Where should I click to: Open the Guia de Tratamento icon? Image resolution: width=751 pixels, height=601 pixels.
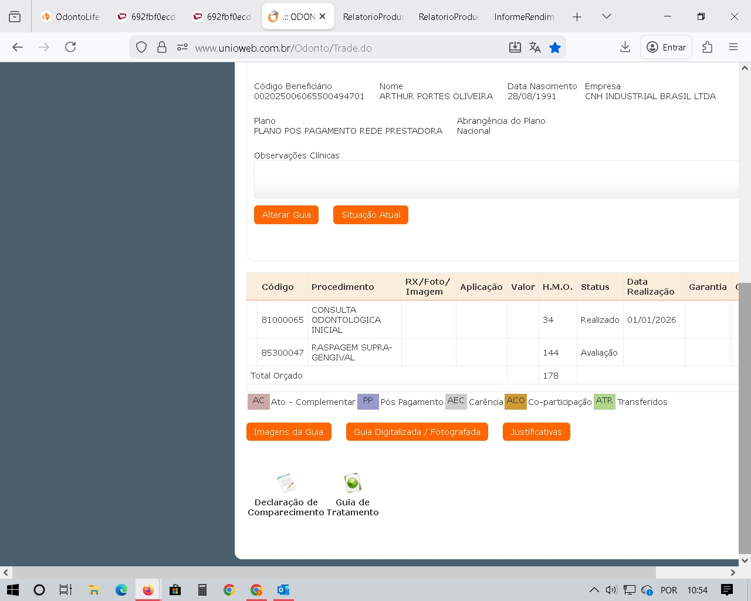(x=353, y=483)
